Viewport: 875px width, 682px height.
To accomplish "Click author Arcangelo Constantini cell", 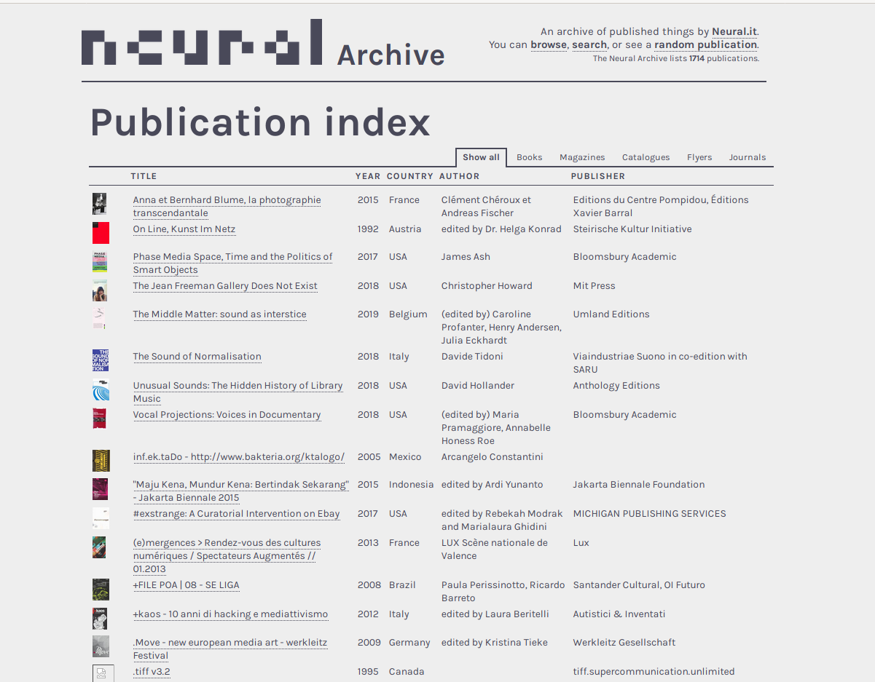I will (x=493, y=457).
